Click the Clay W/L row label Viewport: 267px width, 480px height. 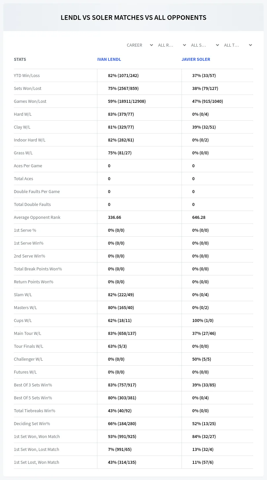[x=22, y=127]
